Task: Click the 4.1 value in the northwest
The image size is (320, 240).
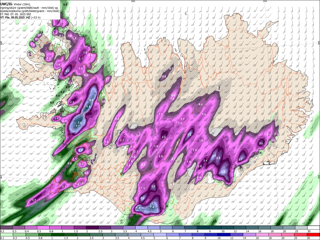Action: click(x=67, y=71)
